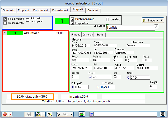168x118 pixels.
Task: Switch to the Generale tab
Action: pos(8,10)
